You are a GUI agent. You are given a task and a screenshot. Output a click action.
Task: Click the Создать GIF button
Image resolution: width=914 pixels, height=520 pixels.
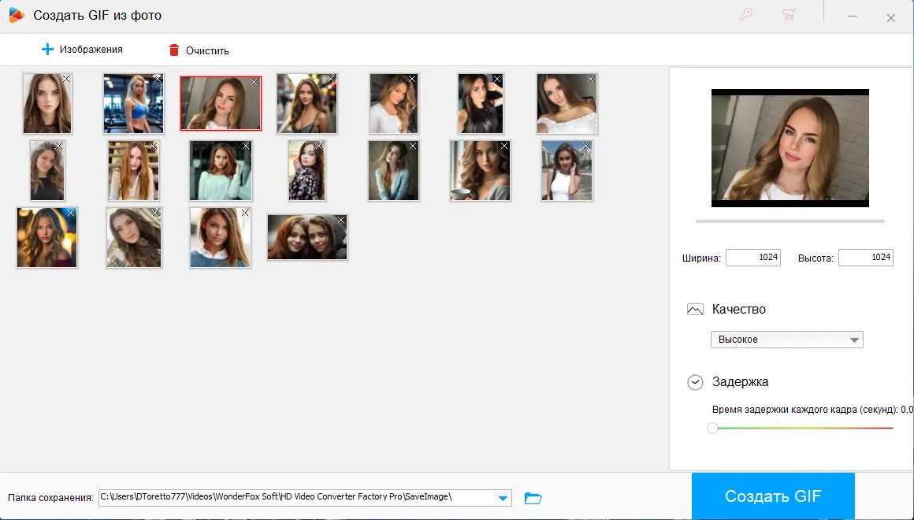pyautogui.click(x=773, y=496)
